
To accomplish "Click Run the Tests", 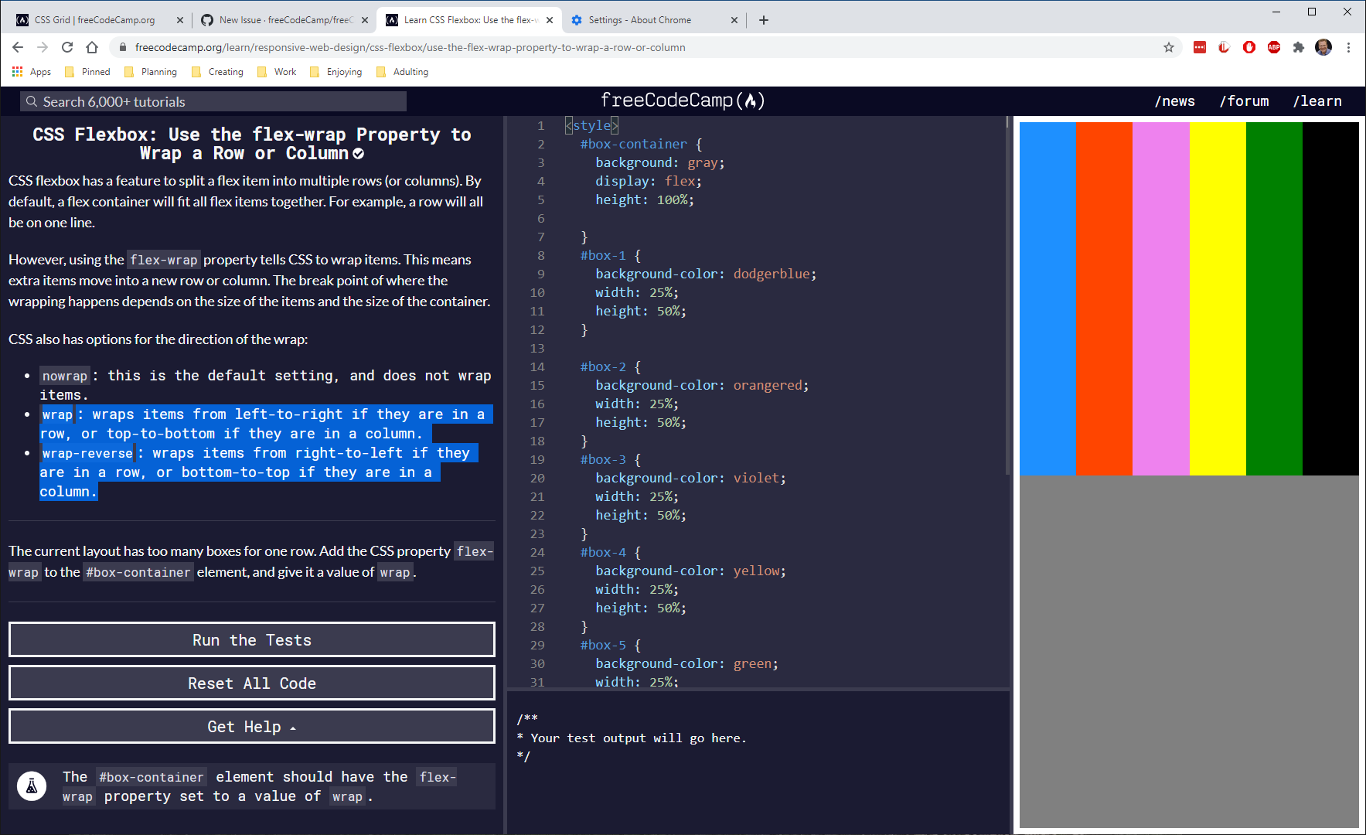I will pyautogui.click(x=251, y=639).
